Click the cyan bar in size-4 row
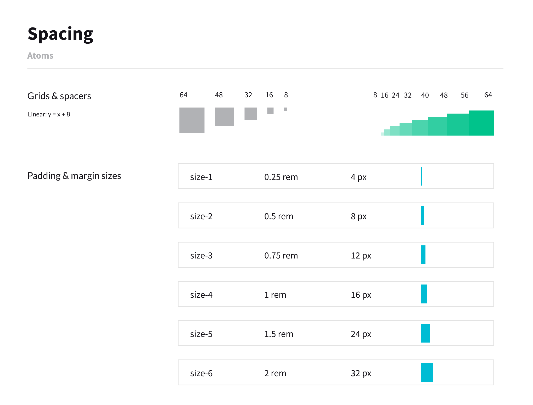 coord(424,294)
